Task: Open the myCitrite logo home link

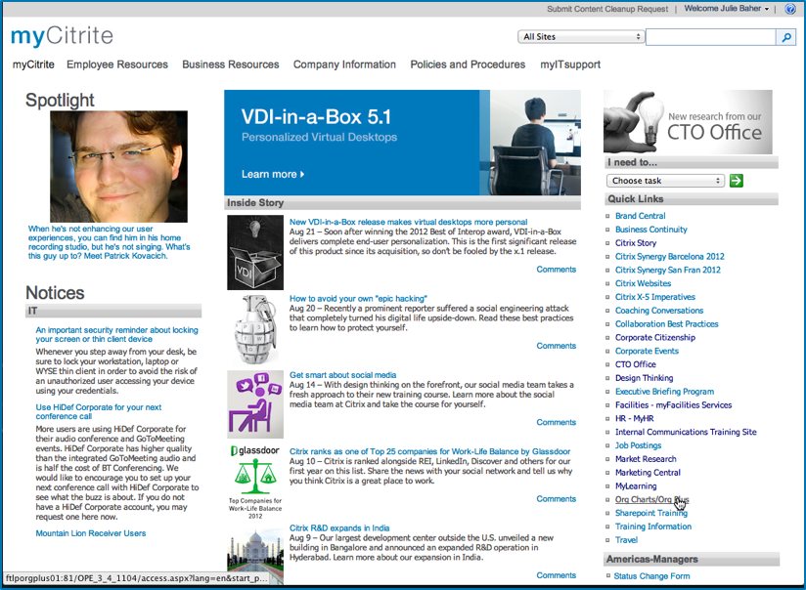Action: (x=62, y=37)
